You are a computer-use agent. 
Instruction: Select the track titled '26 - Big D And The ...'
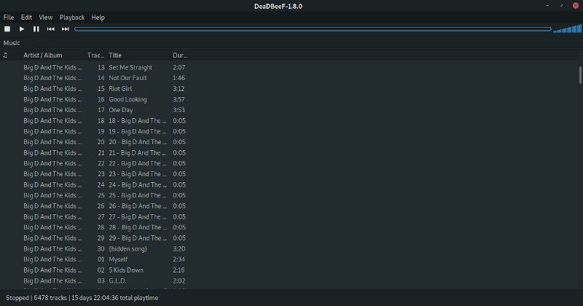[138, 206]
